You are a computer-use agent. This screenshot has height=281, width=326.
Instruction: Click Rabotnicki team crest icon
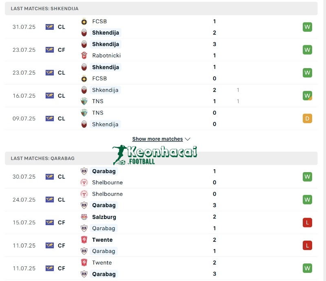[x=84, y=55]
